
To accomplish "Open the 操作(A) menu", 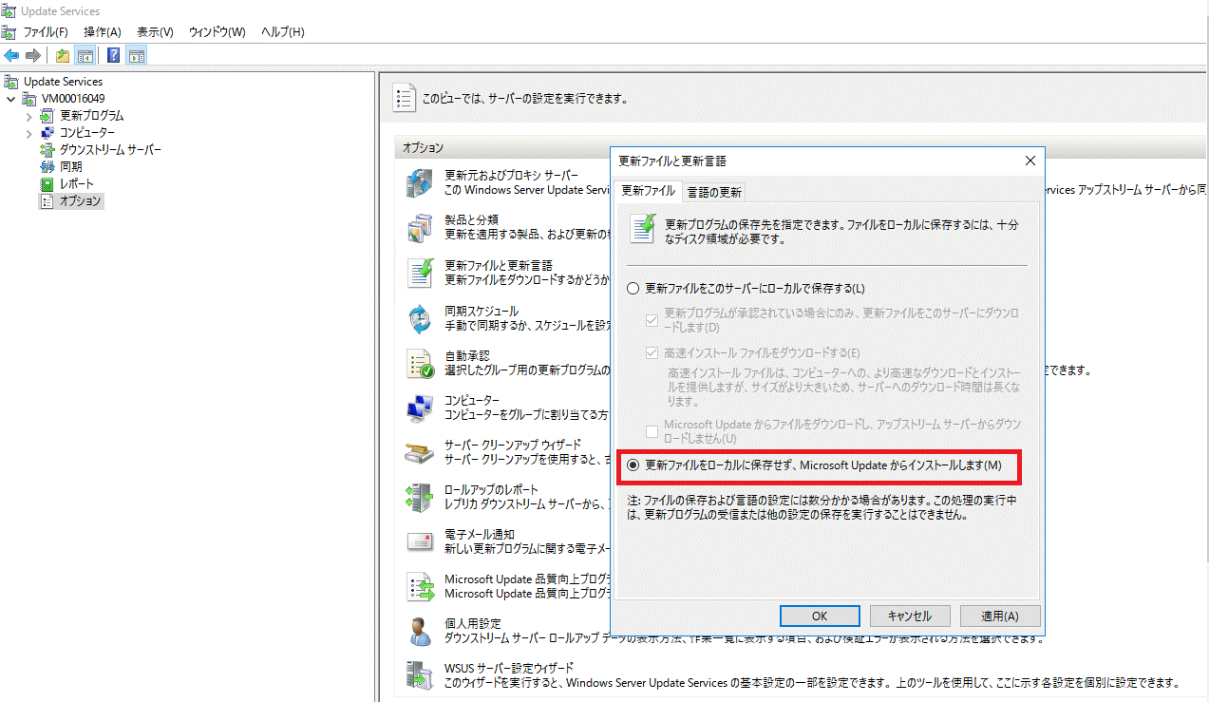I will pyautogui.click(x=103, y=32).
